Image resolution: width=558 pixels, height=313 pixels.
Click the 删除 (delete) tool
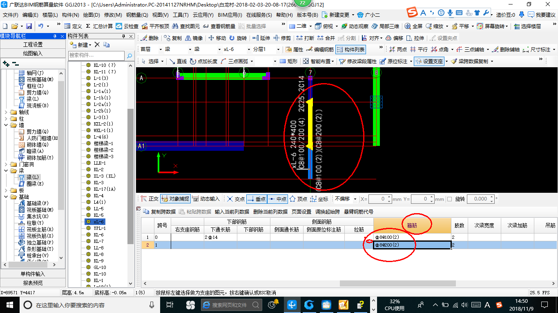(150, 38)
